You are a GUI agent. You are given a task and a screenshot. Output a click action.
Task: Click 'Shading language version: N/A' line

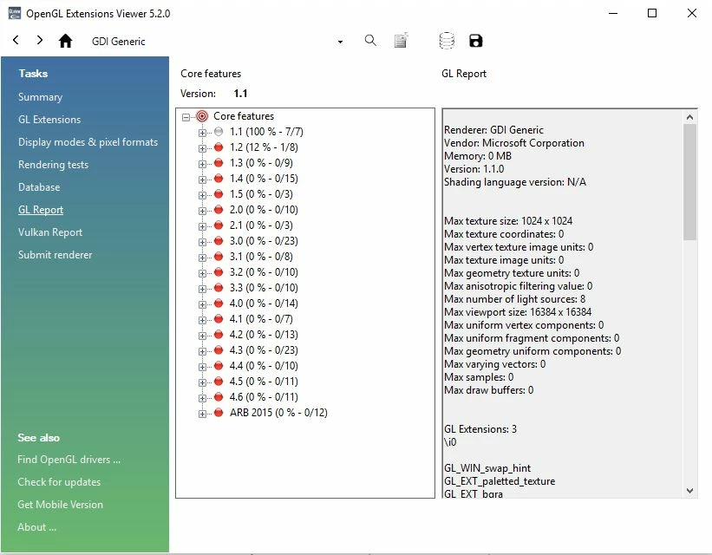pyautogui.click(x=515, y=182)
